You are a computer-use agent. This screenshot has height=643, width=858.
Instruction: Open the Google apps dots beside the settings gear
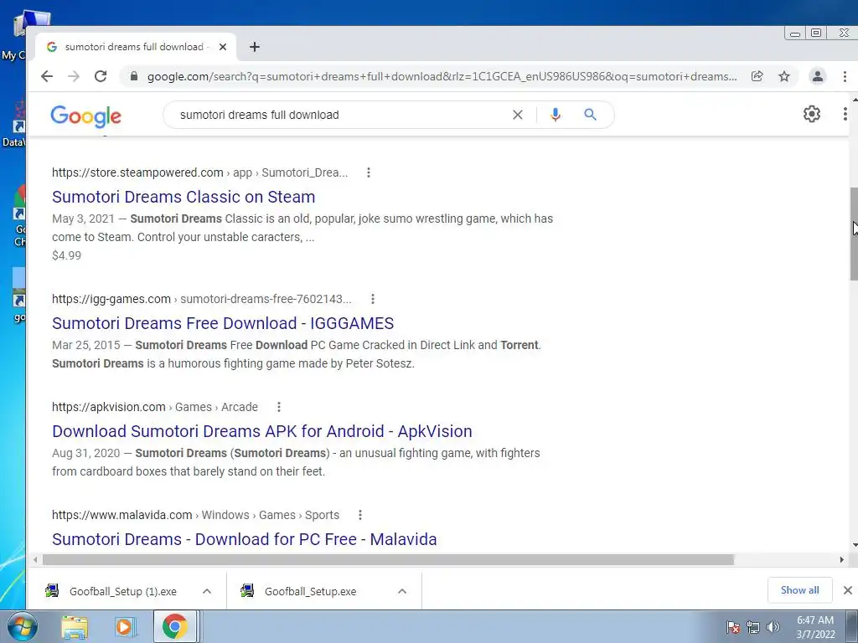pos(845,114)
